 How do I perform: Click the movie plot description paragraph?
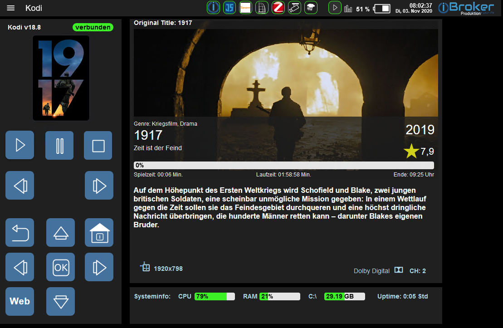[280, 207]
